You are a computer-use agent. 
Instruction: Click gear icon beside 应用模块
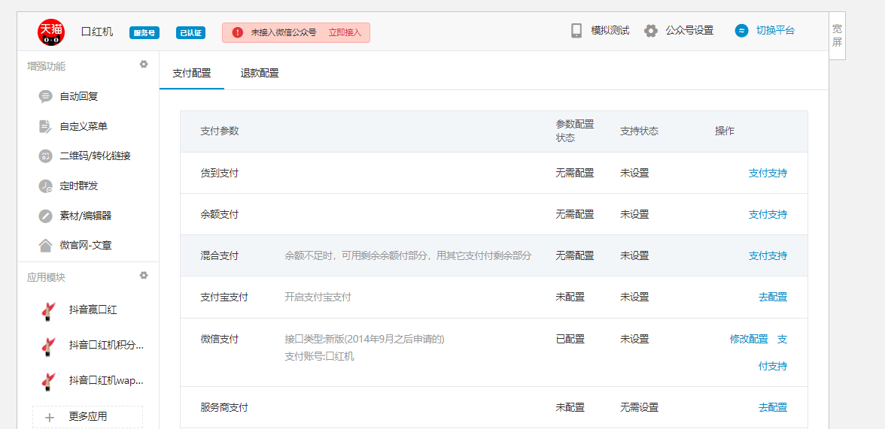pyautogui.click(x=144, y=276)
